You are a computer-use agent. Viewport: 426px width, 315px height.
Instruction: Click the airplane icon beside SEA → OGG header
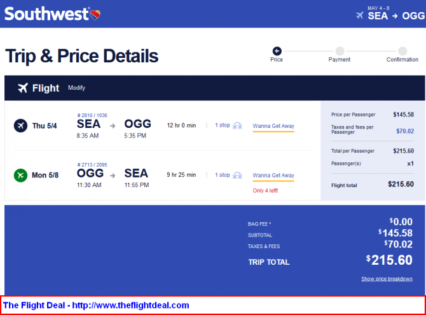click(x=360, y=15)
